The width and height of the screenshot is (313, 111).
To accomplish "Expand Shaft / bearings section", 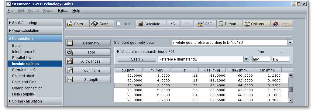I will (35, 23).
